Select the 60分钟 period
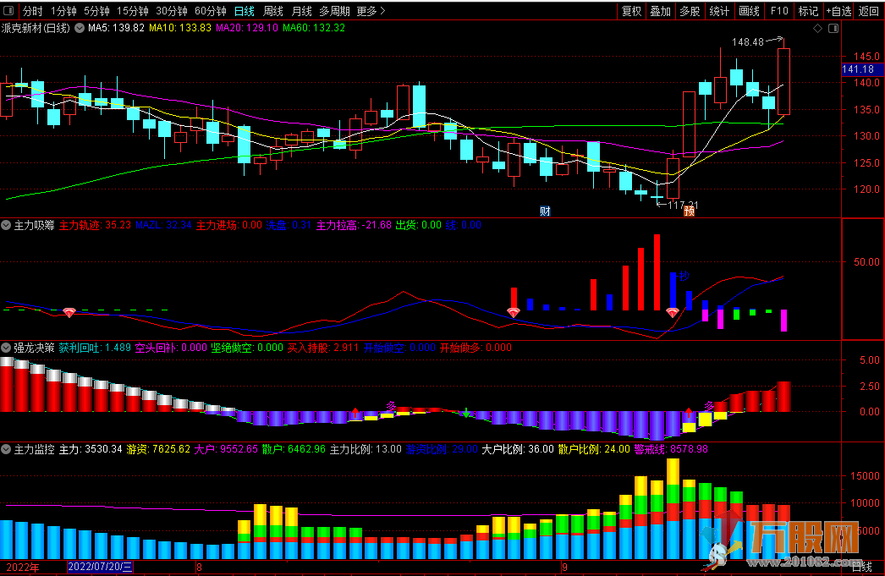Viewport: 885px width, 576px height. (211, 11)
